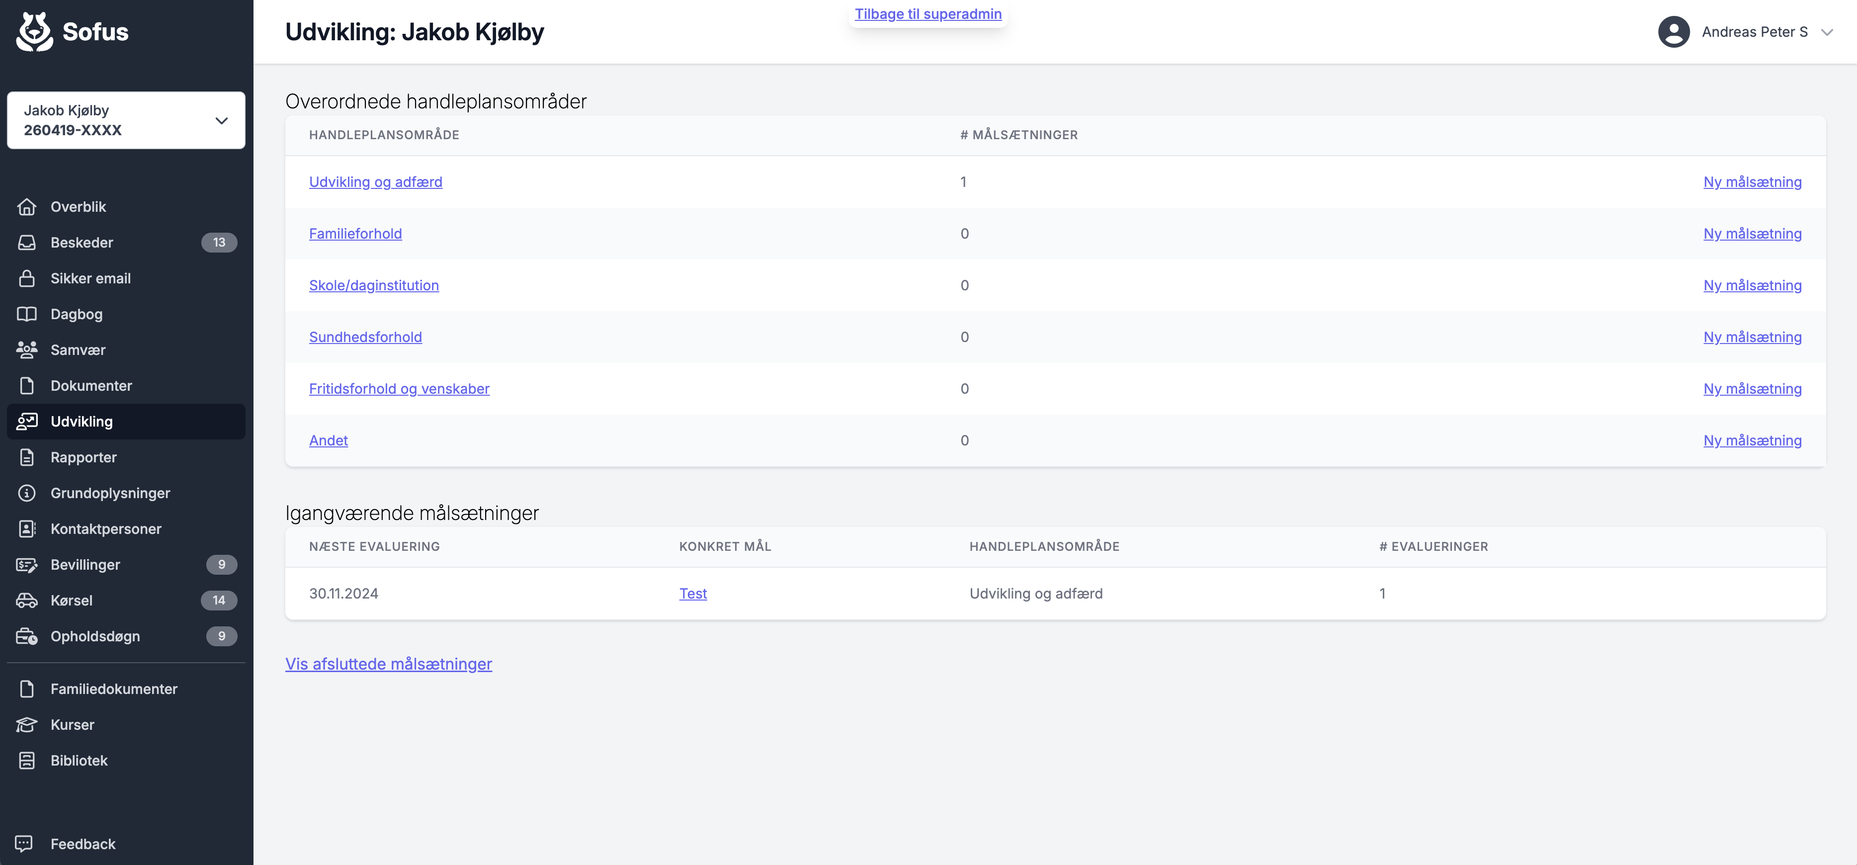Click the Dagbog book icon
Image resolution: width=1857 pixels, height=865 pixels.
pos(27,314)
